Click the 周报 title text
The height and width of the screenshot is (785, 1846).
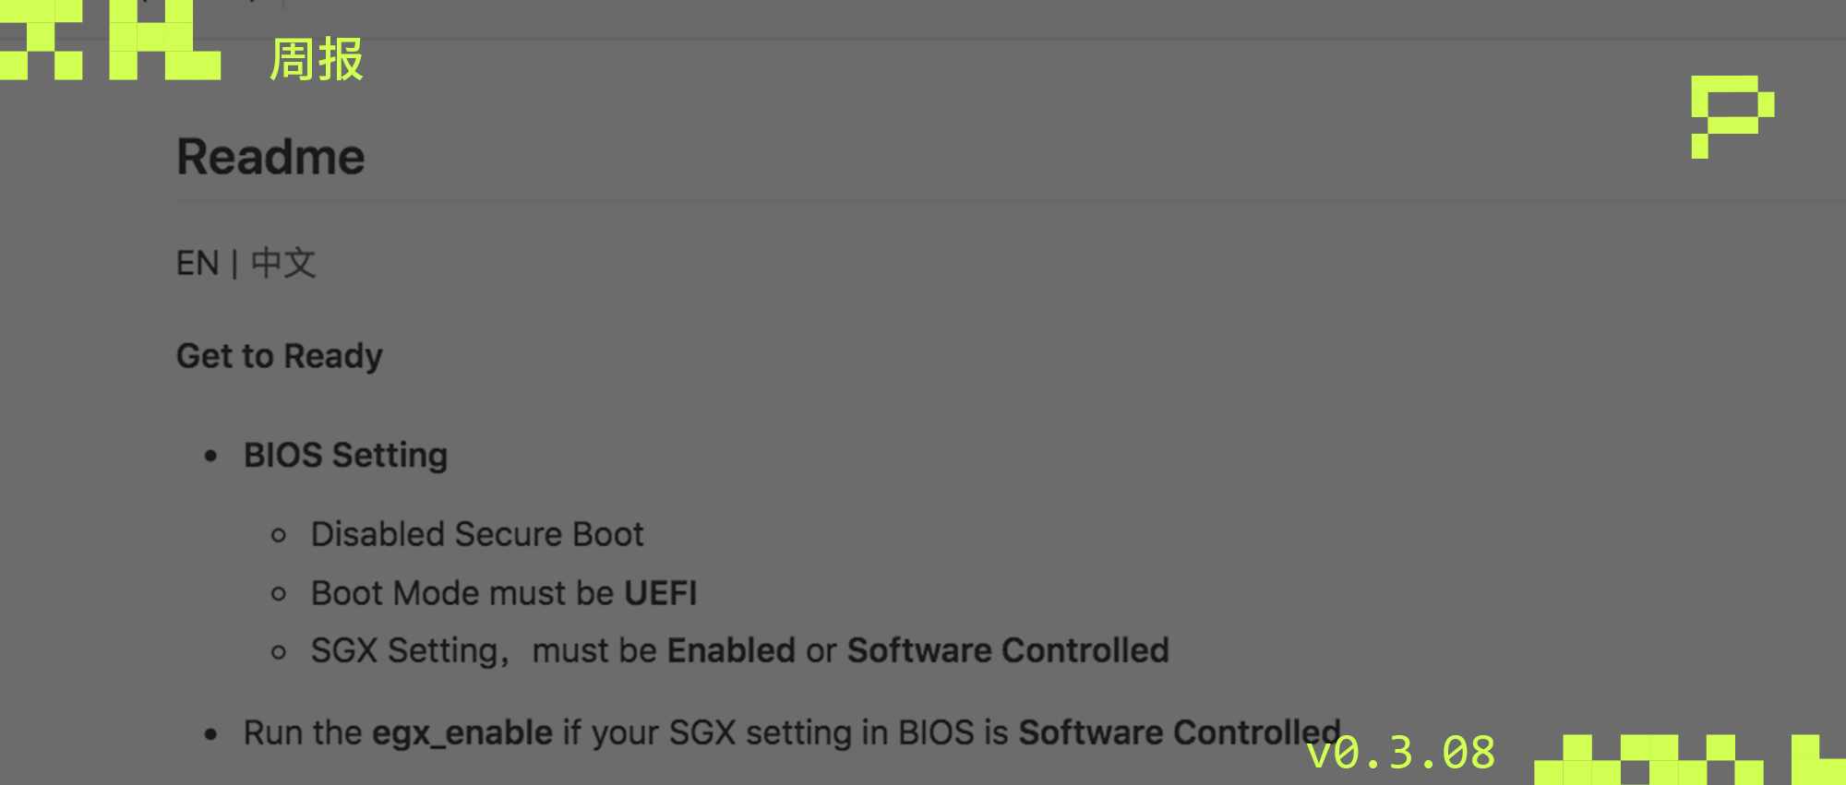[x=317, y=60]
